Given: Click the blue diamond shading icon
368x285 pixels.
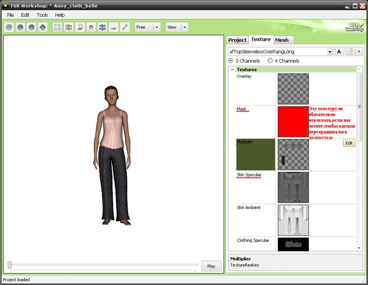Looking at the screenshot, I should click(43, 27).
